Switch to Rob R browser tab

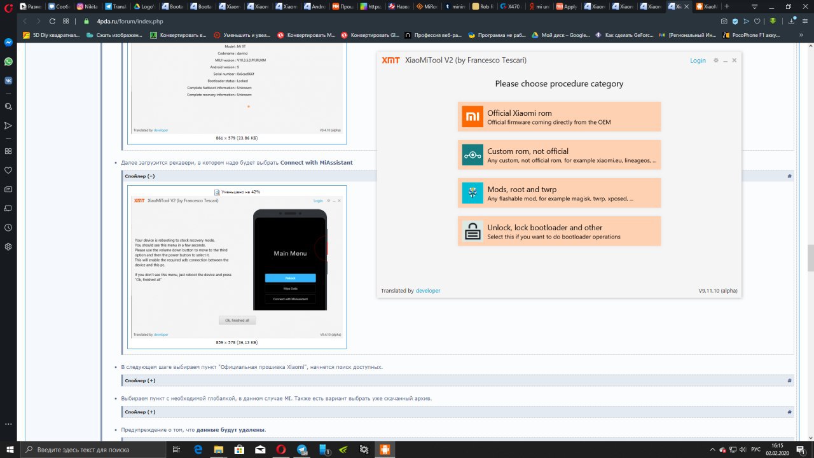(x=483, y=6)
